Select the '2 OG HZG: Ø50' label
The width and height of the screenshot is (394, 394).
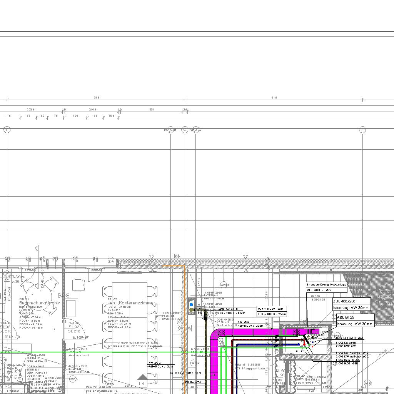click(x=347, y=363)
